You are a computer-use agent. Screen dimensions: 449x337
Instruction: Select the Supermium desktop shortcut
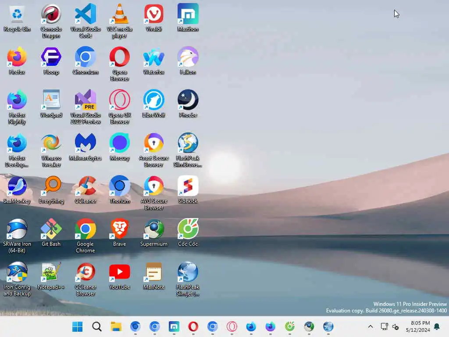point(154,233)
